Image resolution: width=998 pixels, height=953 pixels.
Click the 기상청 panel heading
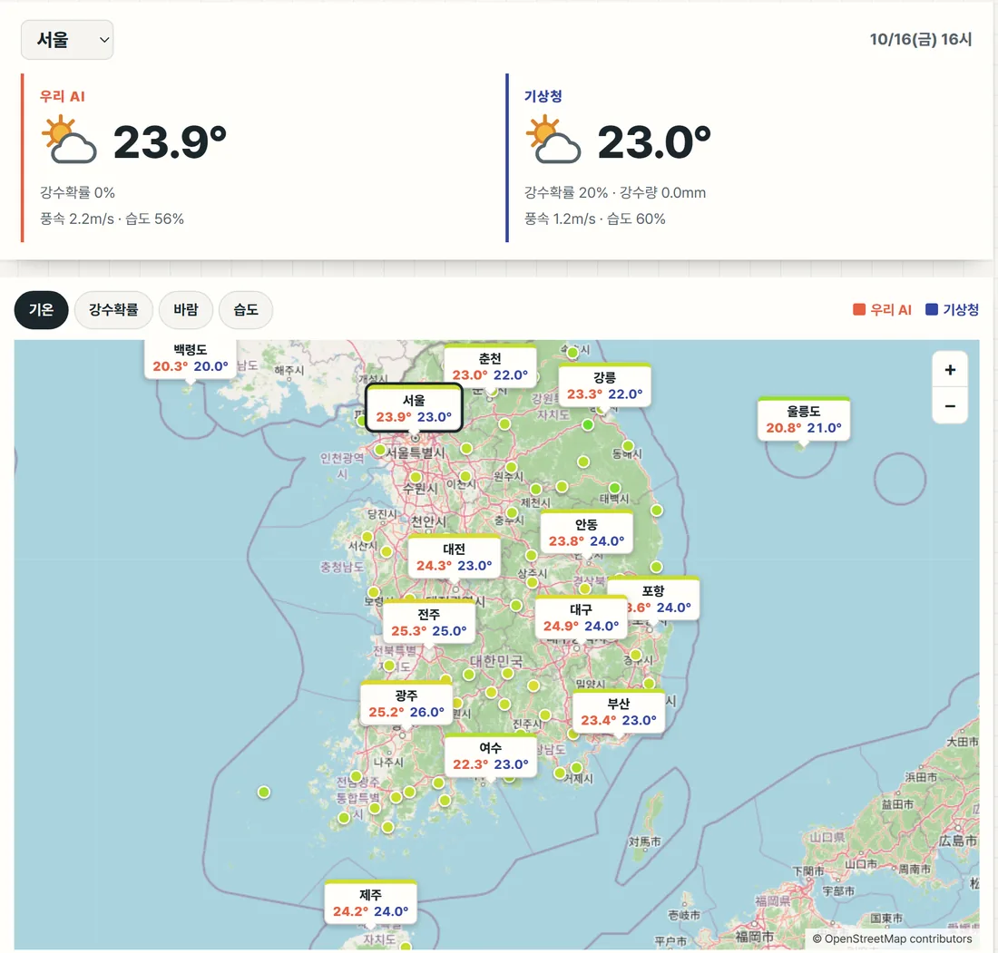(543, 96)
